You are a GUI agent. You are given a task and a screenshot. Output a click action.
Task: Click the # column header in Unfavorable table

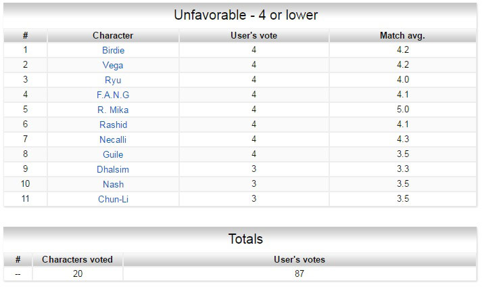25,35
